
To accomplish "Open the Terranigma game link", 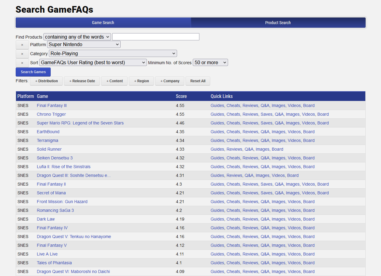I will click(47, 140).
